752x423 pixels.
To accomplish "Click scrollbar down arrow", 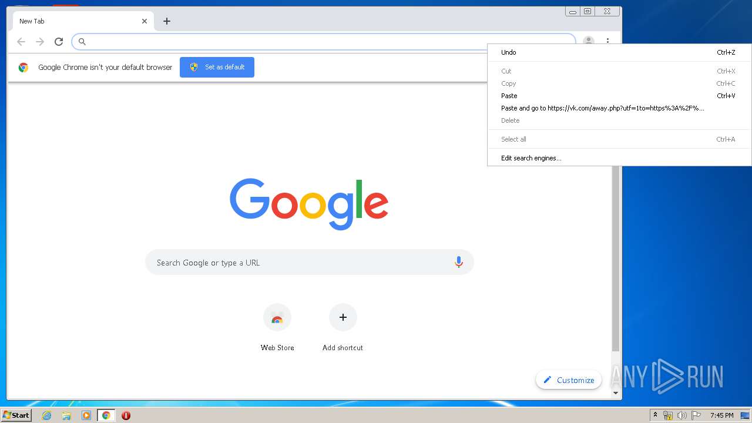I will click(x=616, y=393).
